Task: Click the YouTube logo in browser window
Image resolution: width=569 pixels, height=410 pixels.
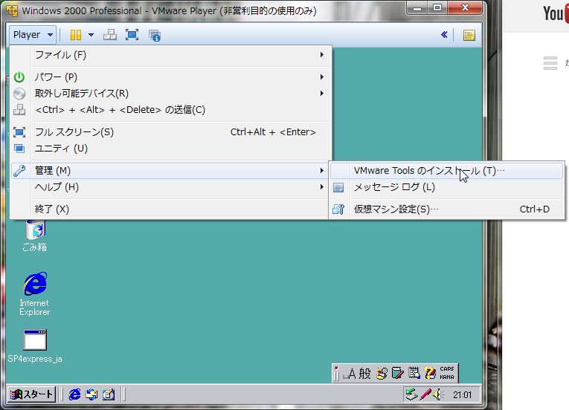Action: pos(556,14)
